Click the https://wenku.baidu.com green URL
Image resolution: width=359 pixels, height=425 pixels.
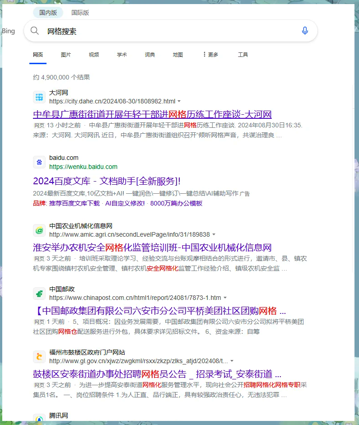click(83, 167)
